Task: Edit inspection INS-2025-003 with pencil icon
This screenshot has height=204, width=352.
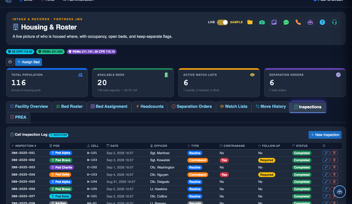Action: click(326, 167)
